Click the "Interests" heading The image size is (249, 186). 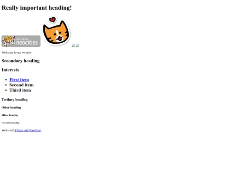pos(10,70)
